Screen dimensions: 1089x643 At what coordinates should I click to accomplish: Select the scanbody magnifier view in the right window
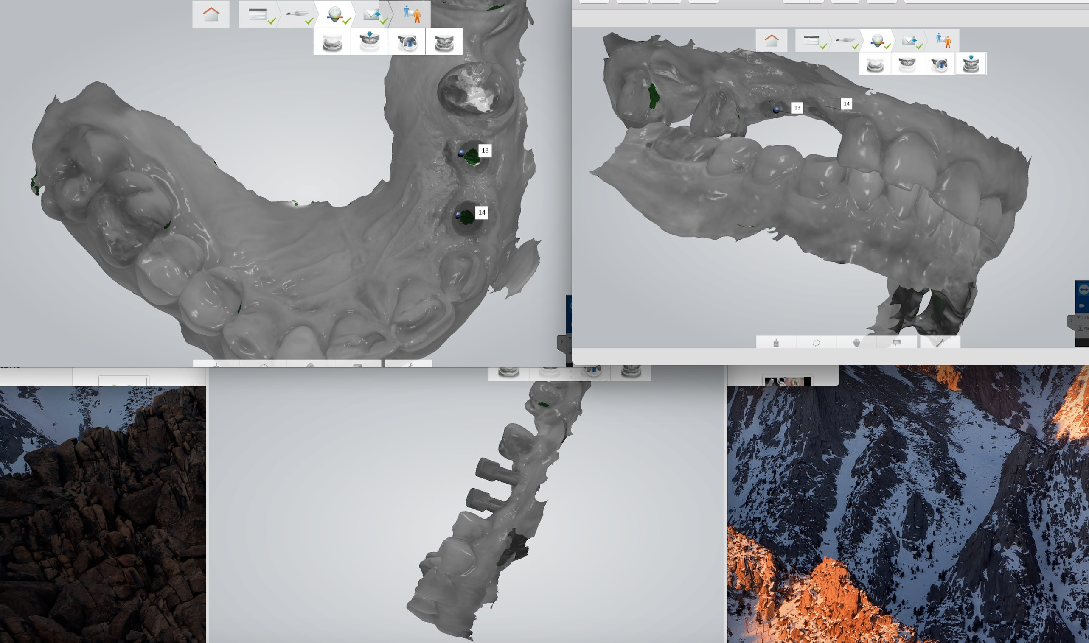pos(939,64)
